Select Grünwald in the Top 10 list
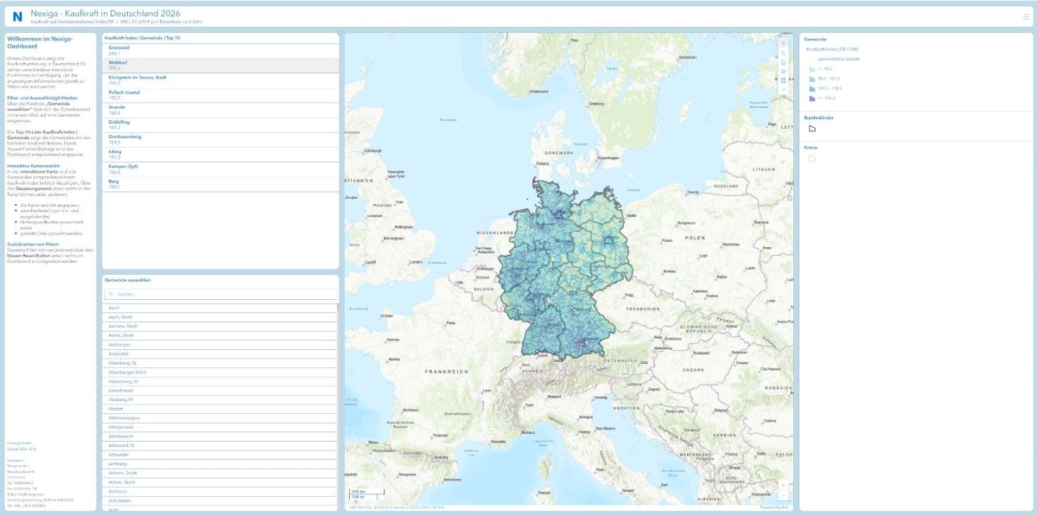 (x=118, y=48)
